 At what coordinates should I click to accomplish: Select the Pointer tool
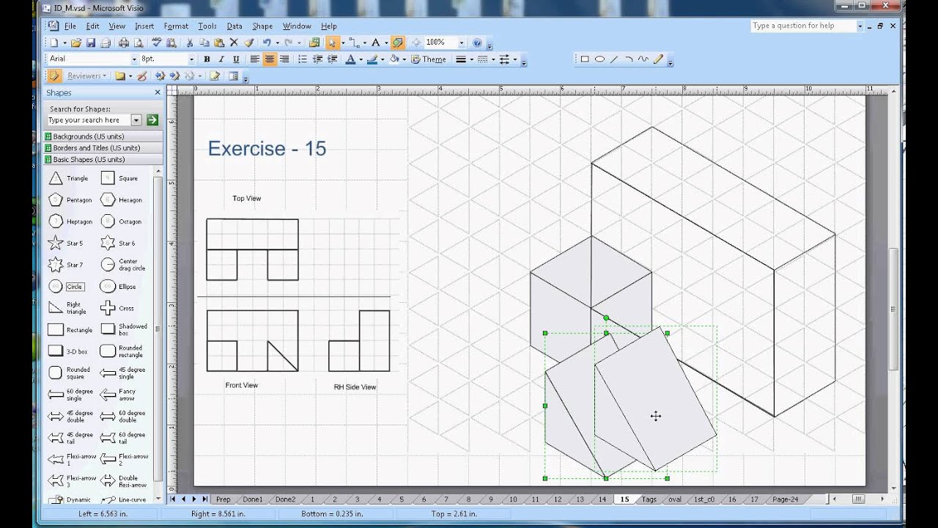coord(332,43)
